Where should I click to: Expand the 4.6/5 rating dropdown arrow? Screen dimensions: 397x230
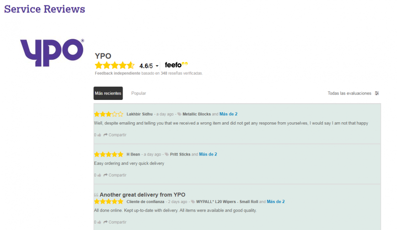[x=157, y=66]
